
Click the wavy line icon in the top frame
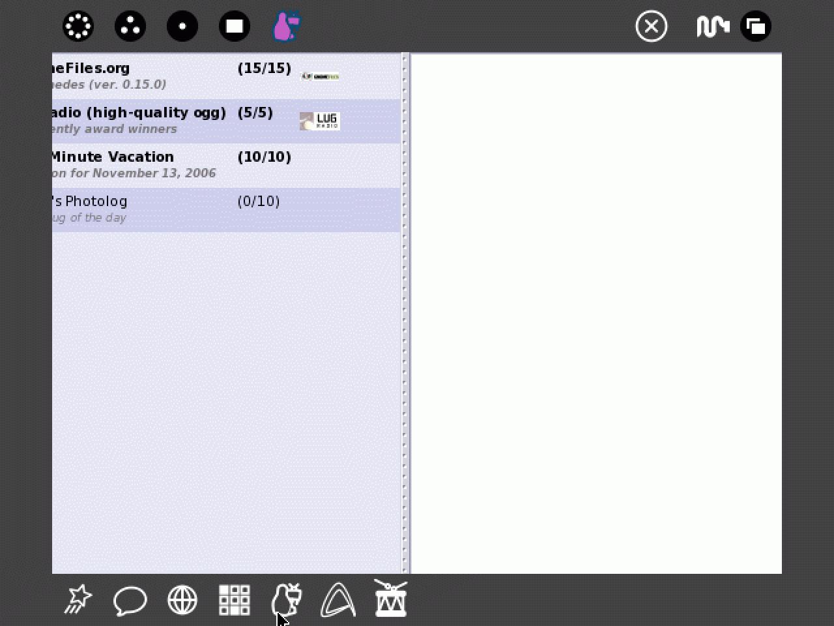coord(713,26)
